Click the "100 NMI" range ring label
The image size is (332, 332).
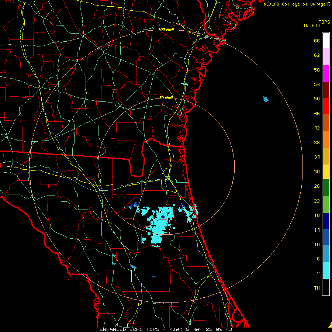pos(166,30)
